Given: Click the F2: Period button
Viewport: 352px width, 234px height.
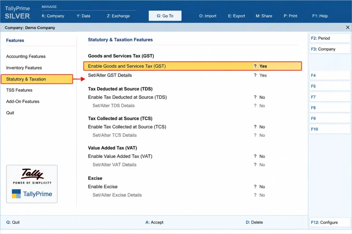Looking at the screenshot, I should [x=330, y=38].
